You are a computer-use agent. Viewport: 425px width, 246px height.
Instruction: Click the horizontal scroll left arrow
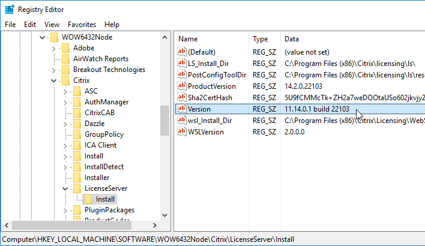7,225
